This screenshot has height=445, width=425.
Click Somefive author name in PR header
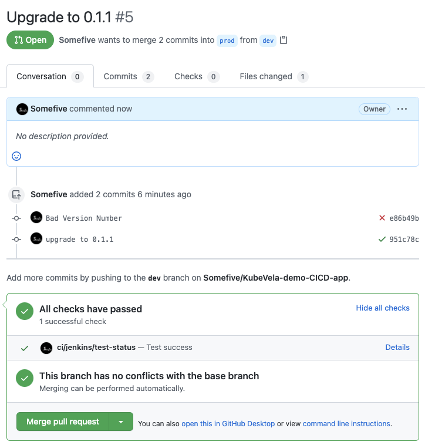77,40
